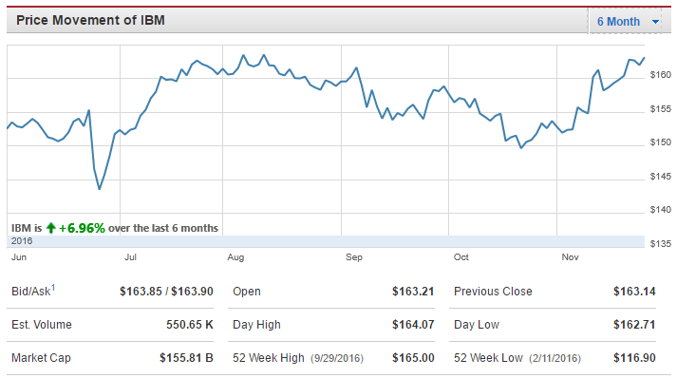Click the Price Movement of IBM heading
Screen dimensions: 677x378
point(90,20)
